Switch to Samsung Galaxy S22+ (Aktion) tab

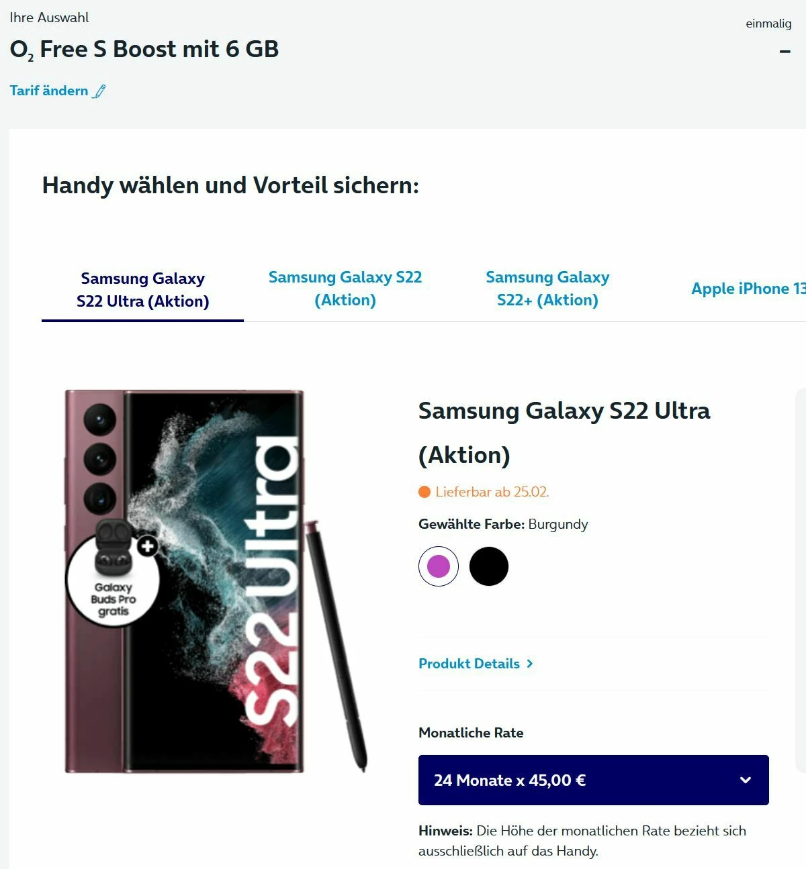pyautogui.click(x=547, y=289)
